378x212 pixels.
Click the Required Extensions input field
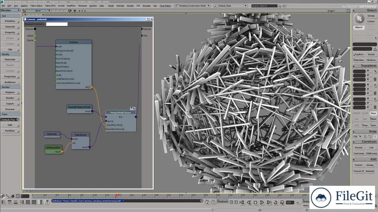tap(57, 24)
